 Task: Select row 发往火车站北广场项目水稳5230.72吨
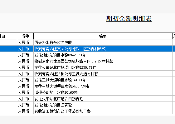pyautogui.click(x=87, y=67)
